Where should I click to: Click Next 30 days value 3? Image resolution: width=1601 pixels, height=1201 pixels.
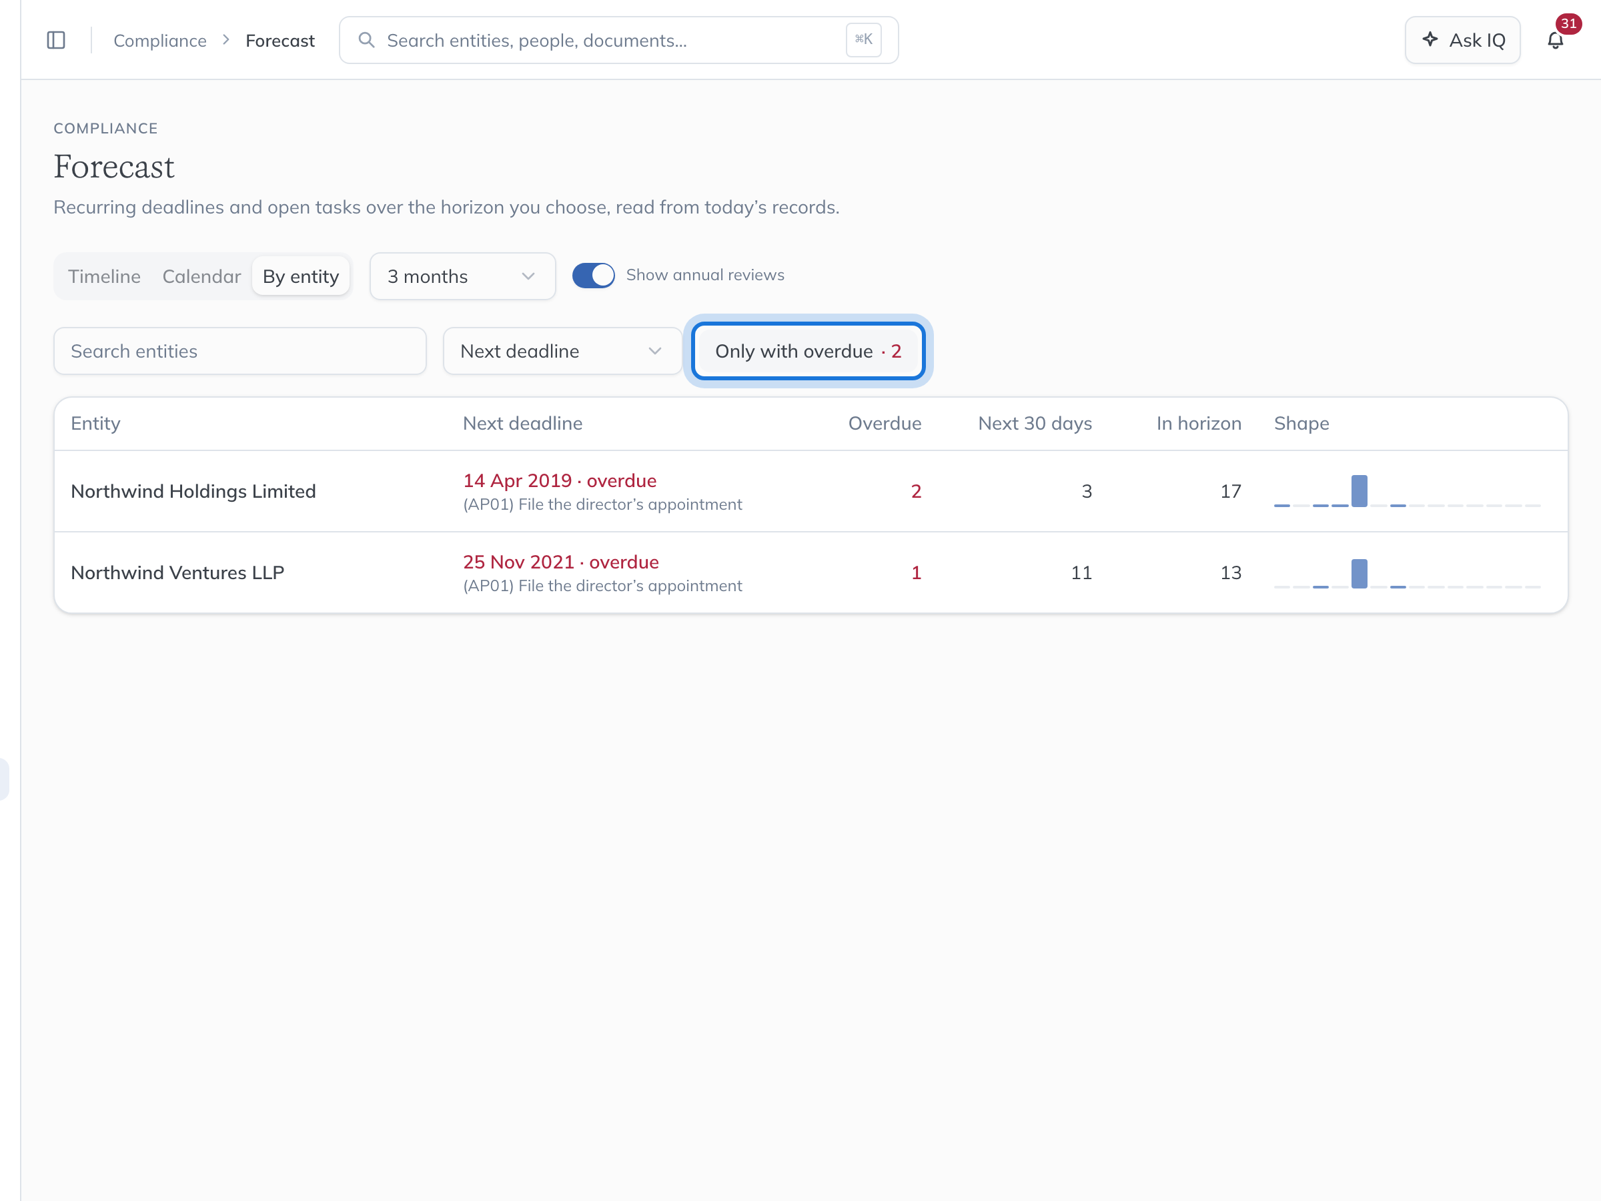click(x=1087, y=492)
